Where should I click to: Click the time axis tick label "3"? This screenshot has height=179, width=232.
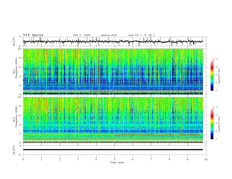78,159
